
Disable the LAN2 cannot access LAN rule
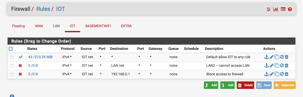pyautogui.click(x=282, y=66)
